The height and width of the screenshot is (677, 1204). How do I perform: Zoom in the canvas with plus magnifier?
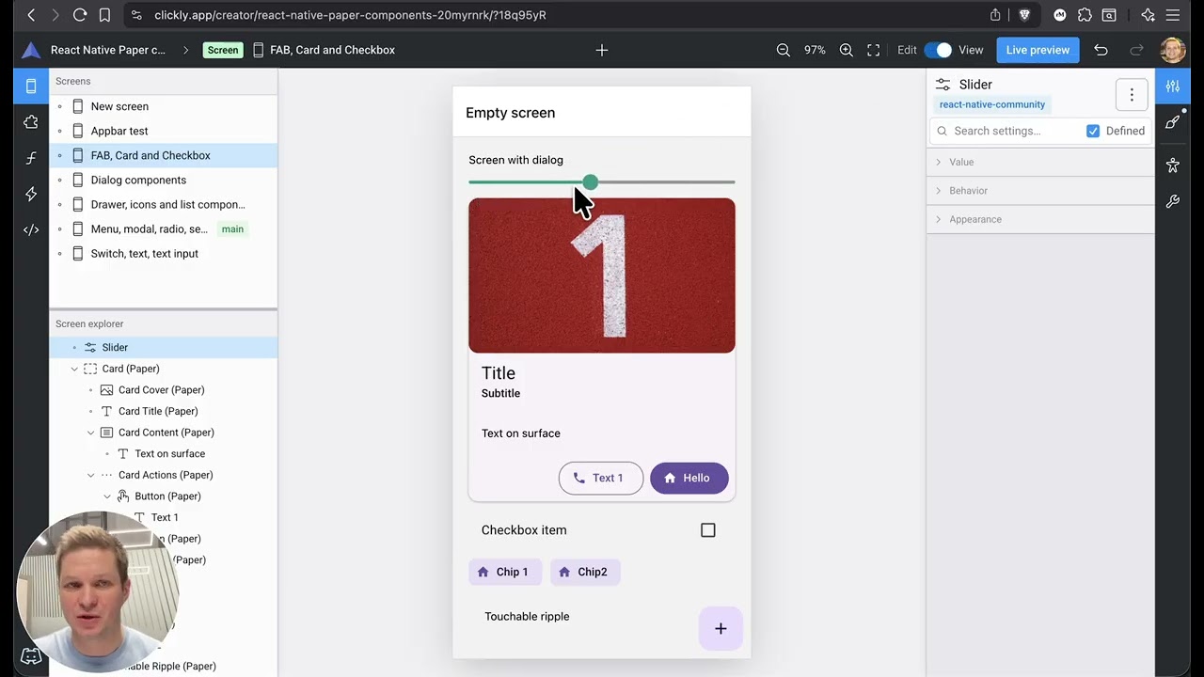pyautogui.click(x=846, y=50)
